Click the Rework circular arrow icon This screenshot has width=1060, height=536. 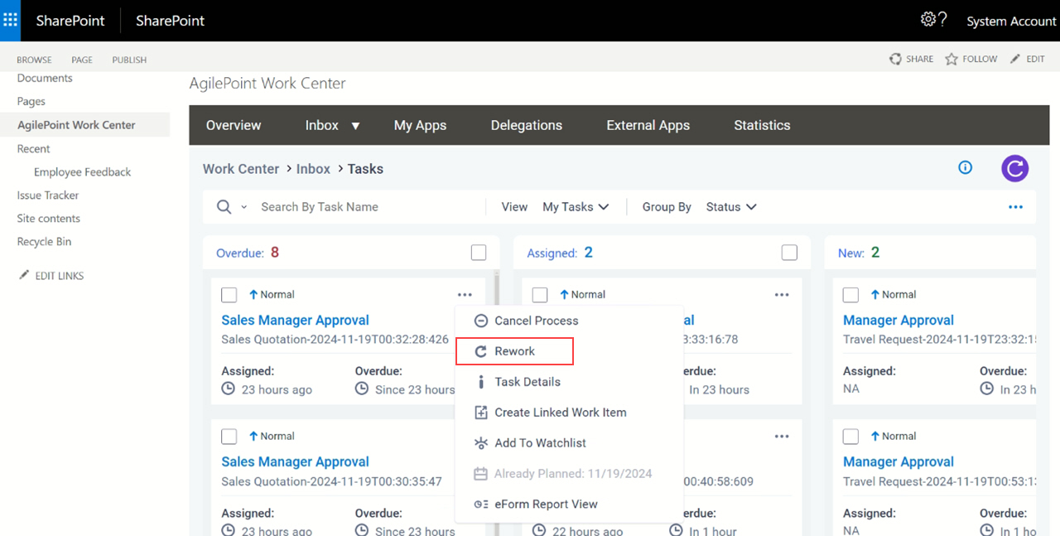point(480,351)
